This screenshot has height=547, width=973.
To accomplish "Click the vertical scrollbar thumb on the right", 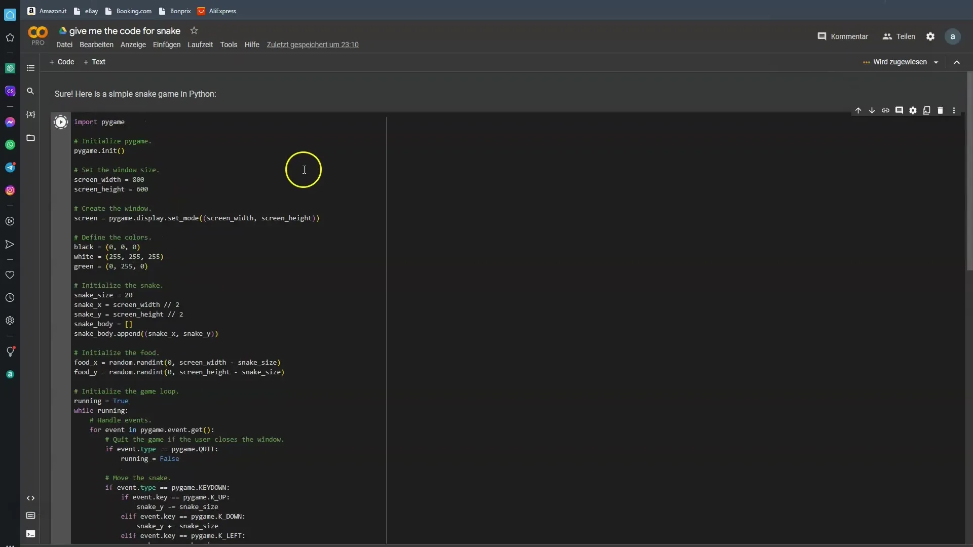I will point(969,172).
